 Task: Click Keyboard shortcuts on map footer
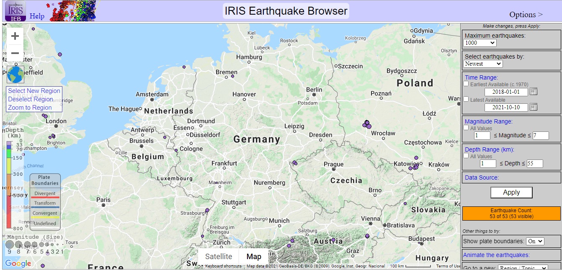pos(223,266)
